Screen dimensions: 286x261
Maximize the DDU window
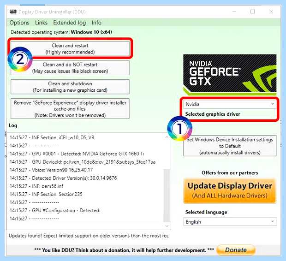point(253,12)
